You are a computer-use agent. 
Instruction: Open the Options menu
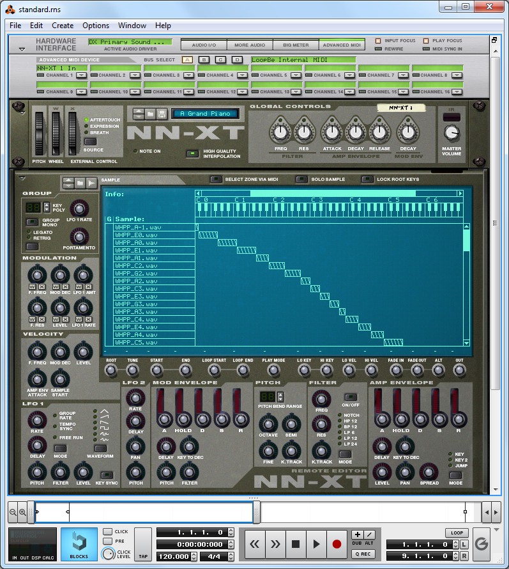96,26
